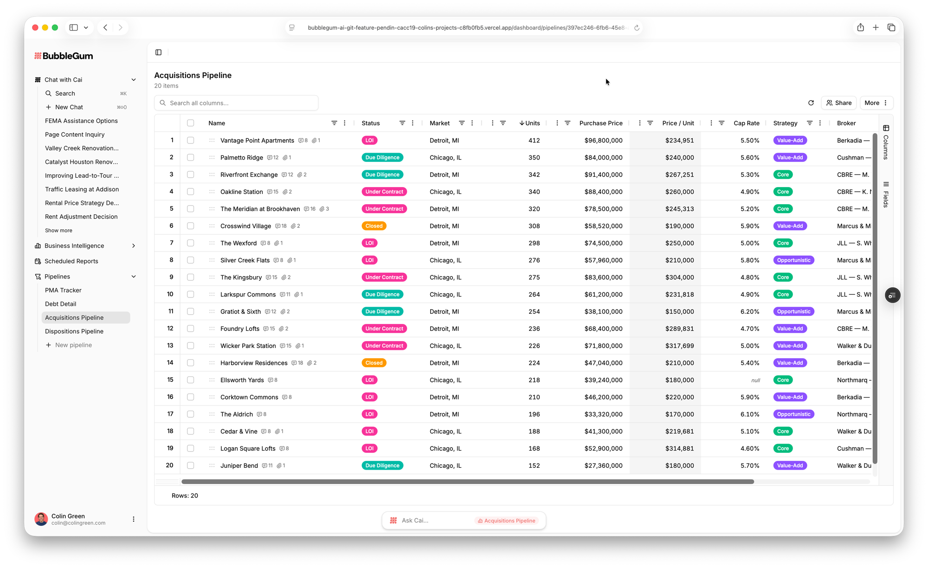Click the Closed status badge for Harborview Residences
928x568 pixels.
point(374,363)
